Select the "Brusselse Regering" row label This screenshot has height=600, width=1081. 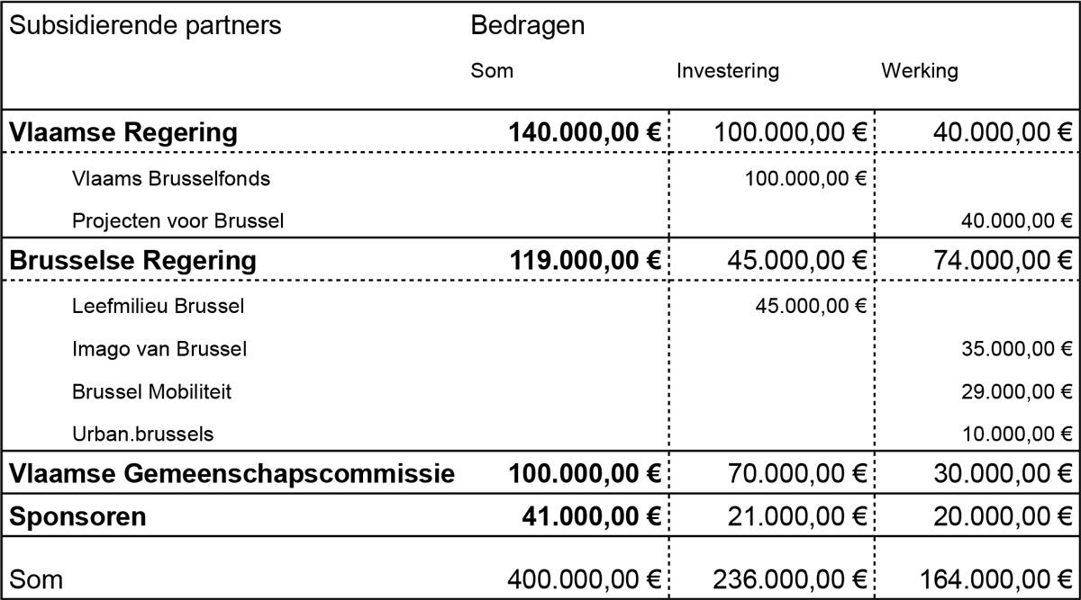132,260
